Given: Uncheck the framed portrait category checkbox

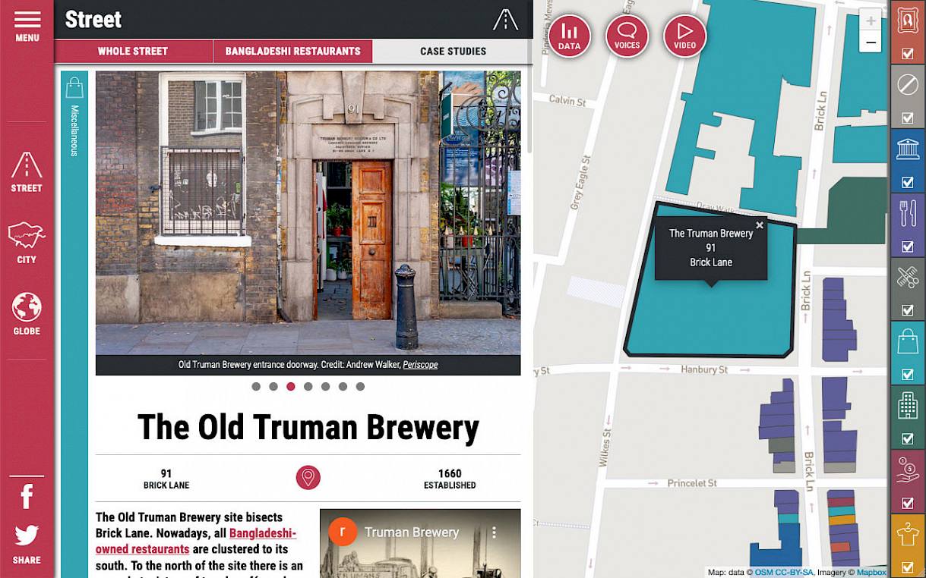Looking at the screenshot, I should pos(907,54).
